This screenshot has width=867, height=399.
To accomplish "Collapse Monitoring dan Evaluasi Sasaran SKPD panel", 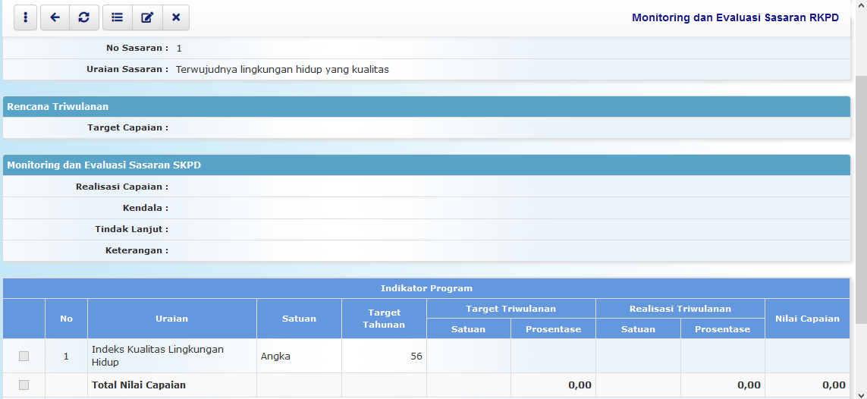I will [x=426, y=165].
